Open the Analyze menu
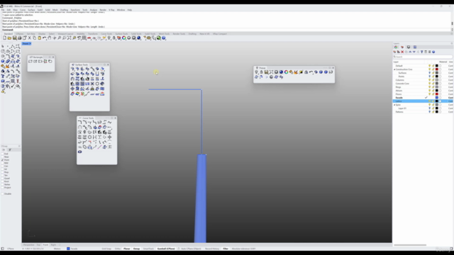This screenshot has width=454, height=255. (x=94, y=10)
